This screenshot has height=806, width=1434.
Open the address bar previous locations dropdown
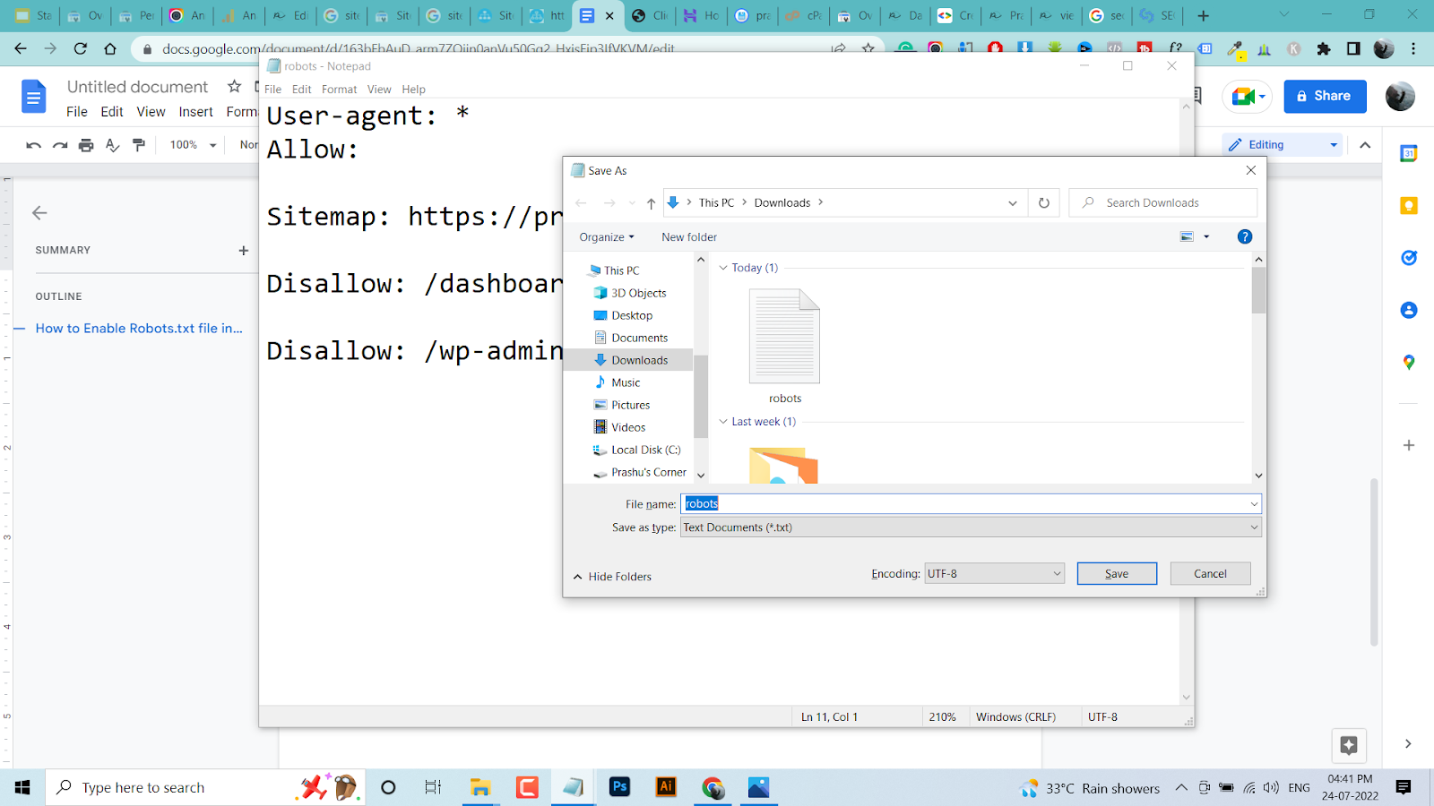(1013, 203)
